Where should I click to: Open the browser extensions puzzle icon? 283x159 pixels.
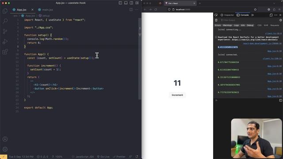pyautogui.click(x=274, y=10)
